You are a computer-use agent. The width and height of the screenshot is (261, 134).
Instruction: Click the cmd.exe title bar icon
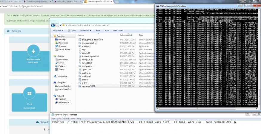157,6
